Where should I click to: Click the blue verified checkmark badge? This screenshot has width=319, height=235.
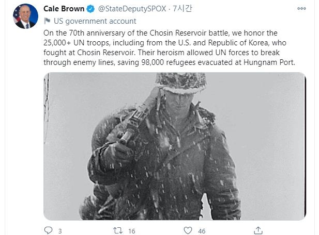click(x=90, y=9)
